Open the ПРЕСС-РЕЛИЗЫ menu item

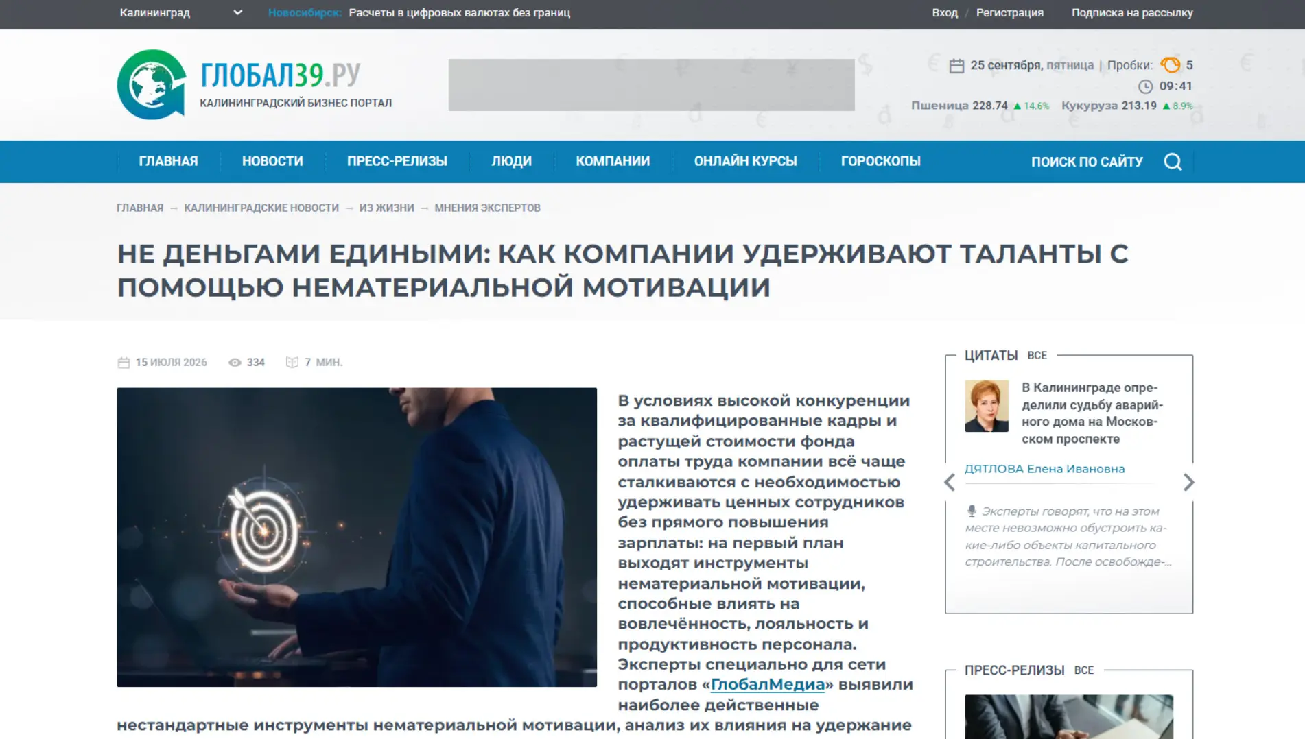tap(397, 161)
